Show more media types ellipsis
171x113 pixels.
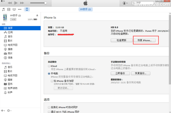[20, 9]
